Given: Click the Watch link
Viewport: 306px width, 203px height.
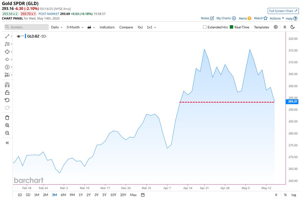Looking at the screenshot, I should 258,18.
